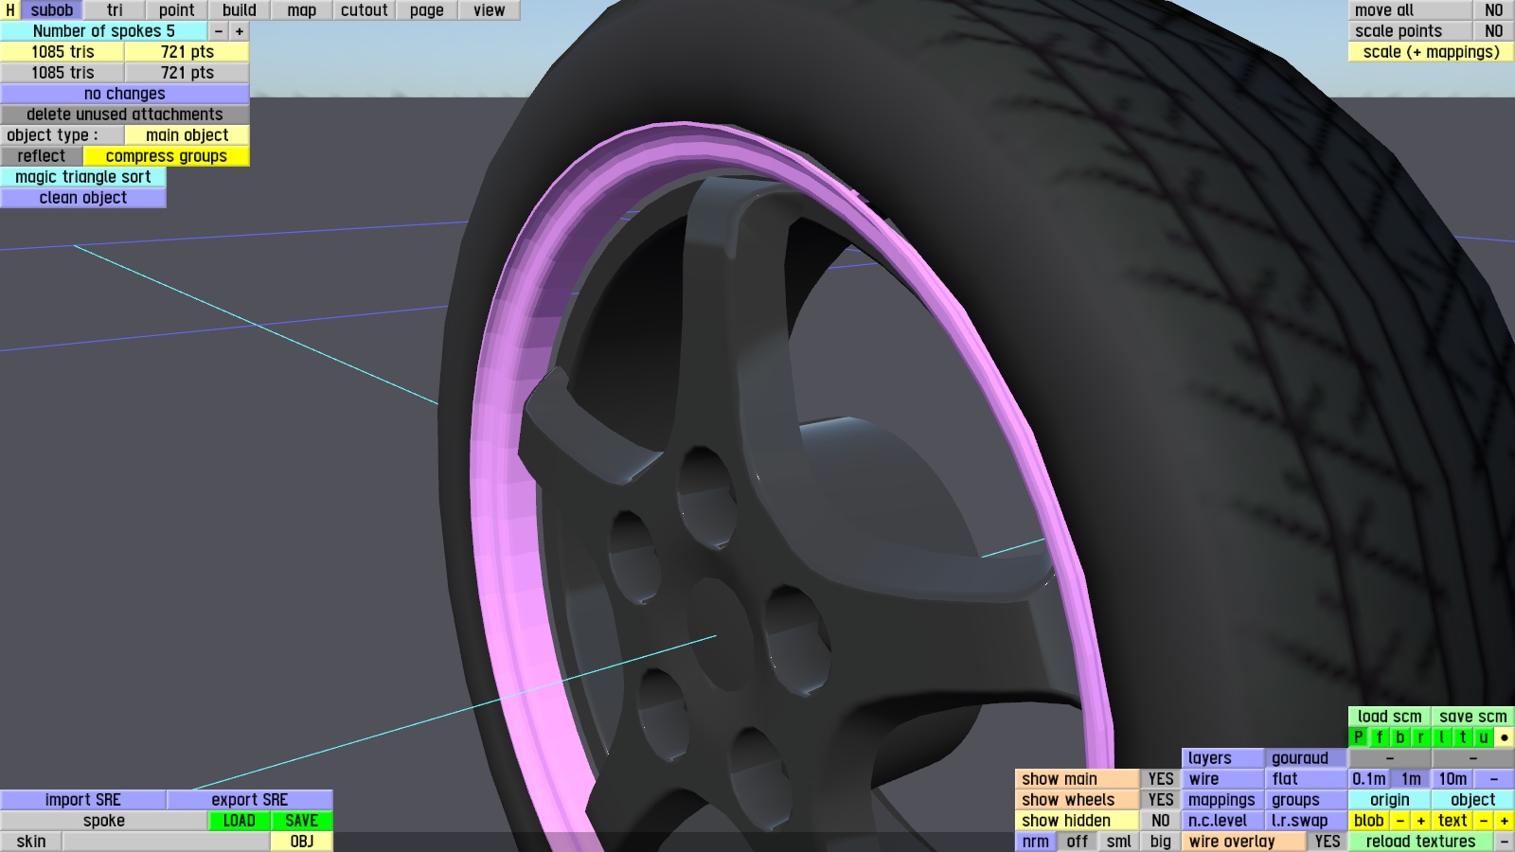Screen dimensions: 1515x852
Task: Open the view tab
Action: click(490, 10)
